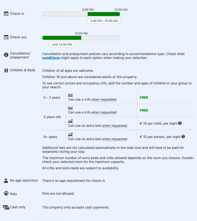Click the '2:00 PM - 12:00 AM' tooltip
197x221 pixels.
[104, 21]
